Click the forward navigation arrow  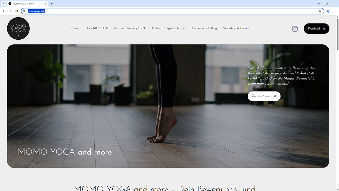pos(10,11)
